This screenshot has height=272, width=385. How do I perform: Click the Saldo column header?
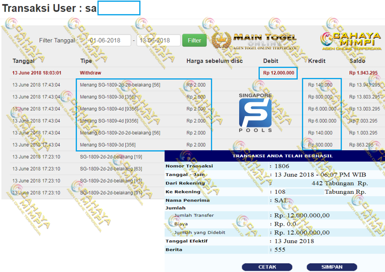pyautogui.click(x=357, y=61)
